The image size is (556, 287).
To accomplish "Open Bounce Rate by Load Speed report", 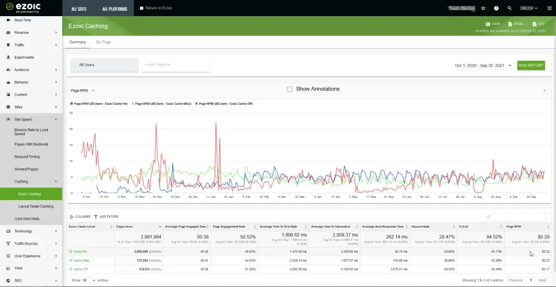I will (x=31, y=132).
